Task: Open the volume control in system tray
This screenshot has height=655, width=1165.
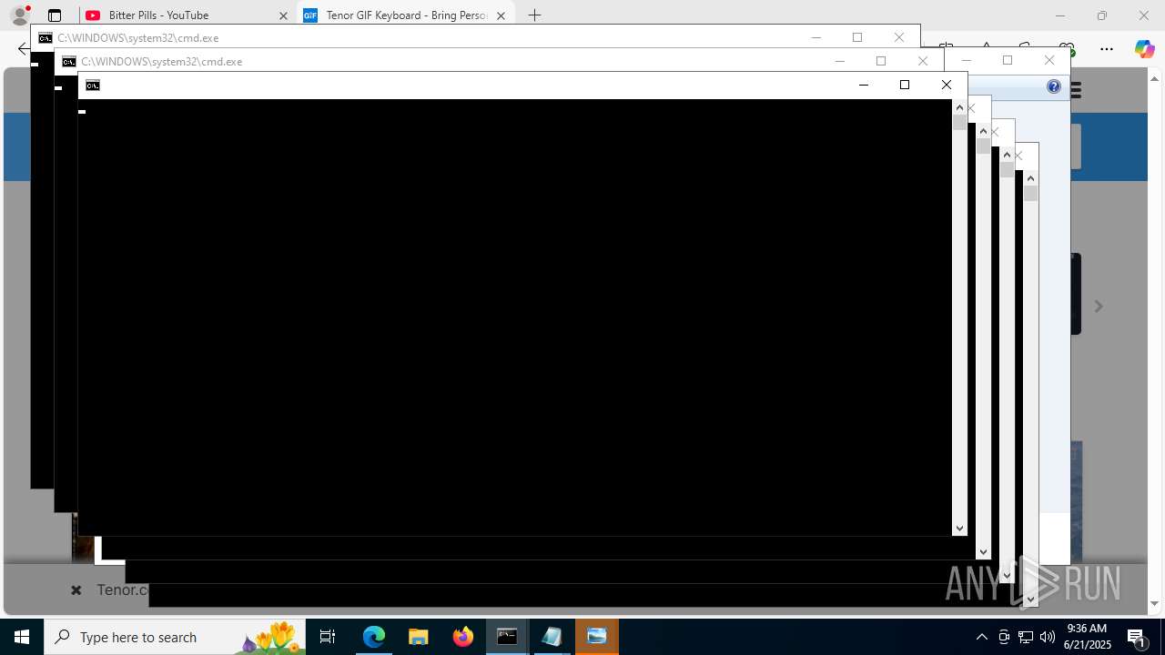Action: coord(1048,637)
